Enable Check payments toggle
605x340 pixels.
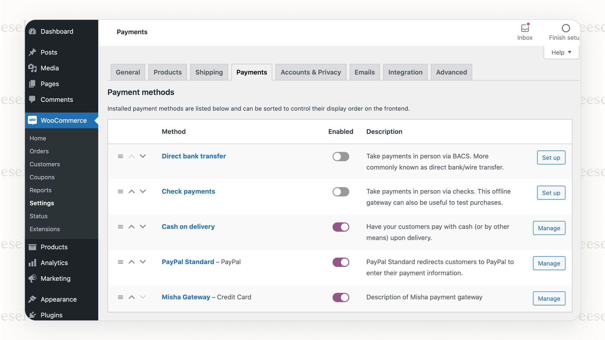click(x=341, y=192)
